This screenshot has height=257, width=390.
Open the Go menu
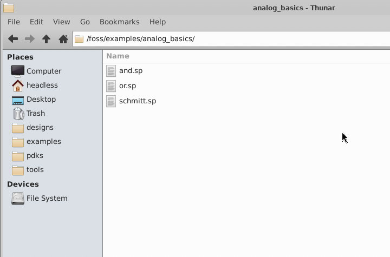85,22
